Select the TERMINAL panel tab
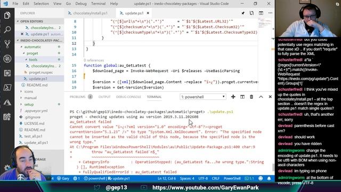Screen dimensions: 341x192 tap(154, 97)
